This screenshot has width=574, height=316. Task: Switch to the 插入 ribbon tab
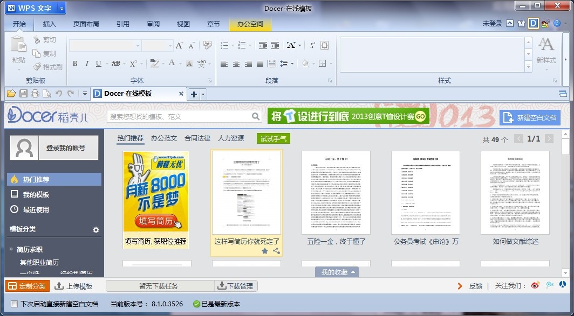coord(49,24)
